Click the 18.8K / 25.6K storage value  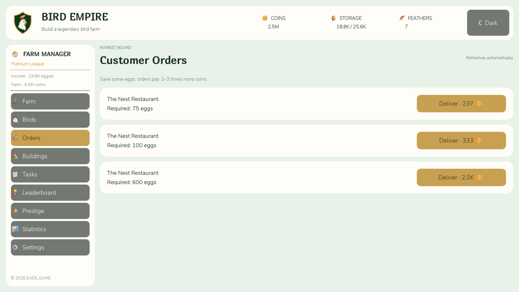point(351,26)
